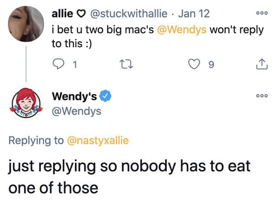
Task: Click the heart symbol beside allie's name
Action: tap(82, 14)
